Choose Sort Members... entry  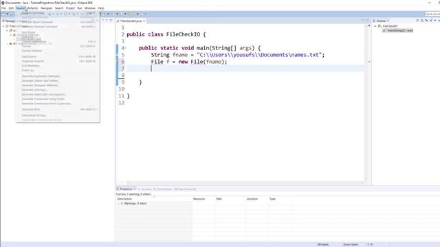point(58,66)
